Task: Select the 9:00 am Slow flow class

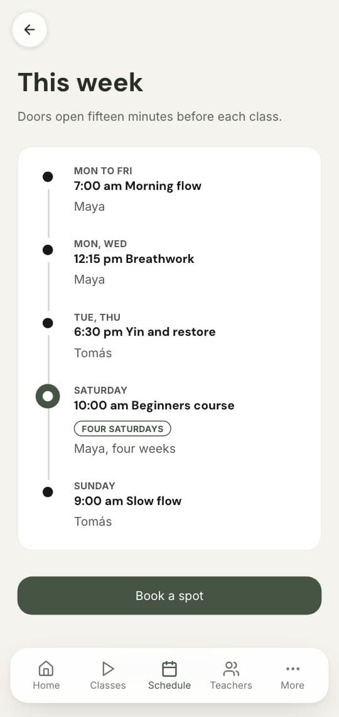Action: point(127,501)
